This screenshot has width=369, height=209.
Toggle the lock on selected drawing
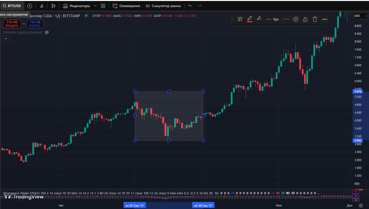305,19
